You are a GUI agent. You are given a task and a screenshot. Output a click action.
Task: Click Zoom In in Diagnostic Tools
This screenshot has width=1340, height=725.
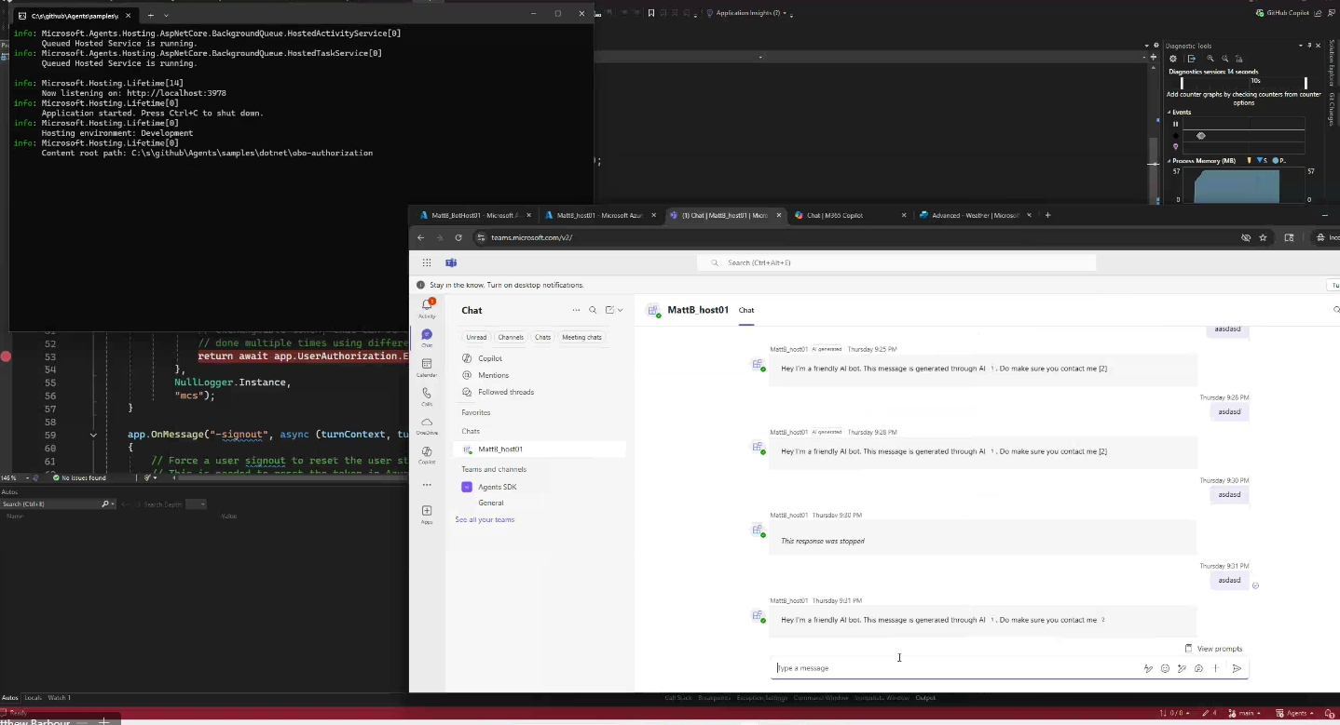tap(1210, 59)
